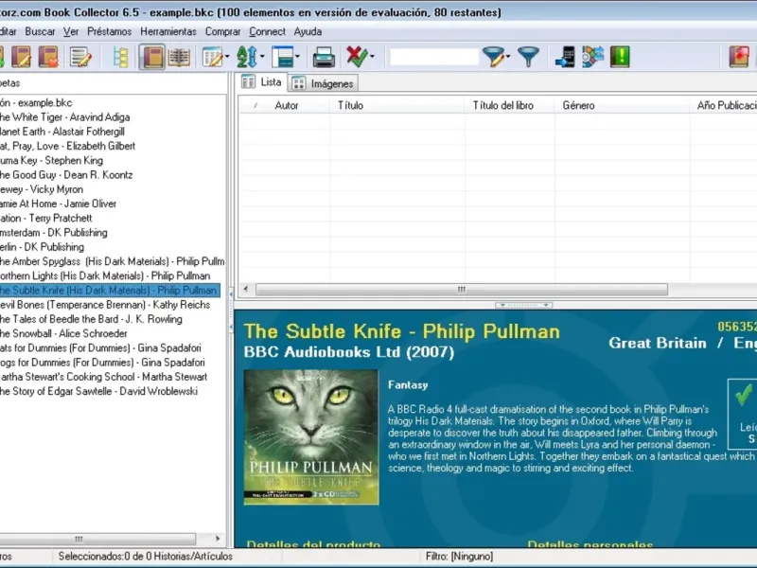Viewport: 757px width, 568px height.
Task: Click the colorful sync arrows icon
Action: (x=593, y=57)
